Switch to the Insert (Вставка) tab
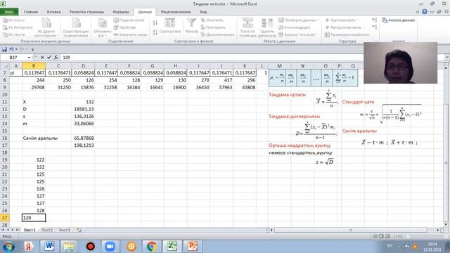The image size is (450, 253). (53, 12)
